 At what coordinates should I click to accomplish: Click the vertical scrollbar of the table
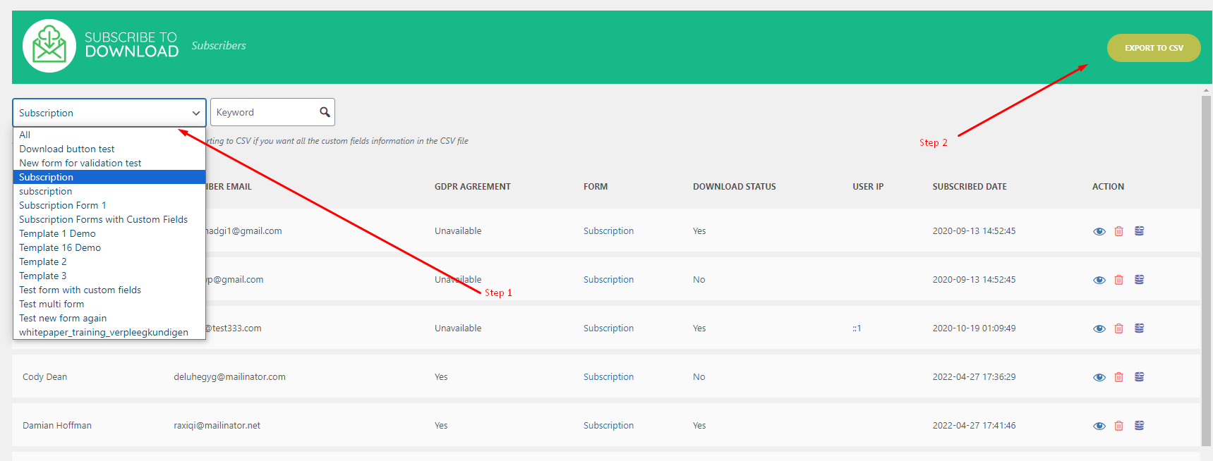pyautogui.click(x=1206, y=270)
